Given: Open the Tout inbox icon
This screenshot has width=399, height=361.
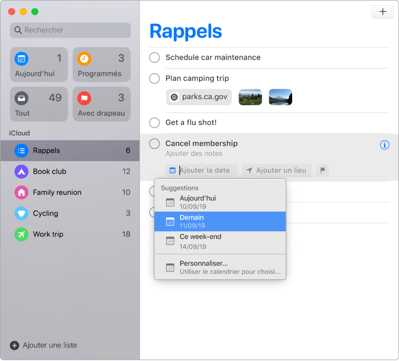Looking at the screenshot, I should pos(21,97).
